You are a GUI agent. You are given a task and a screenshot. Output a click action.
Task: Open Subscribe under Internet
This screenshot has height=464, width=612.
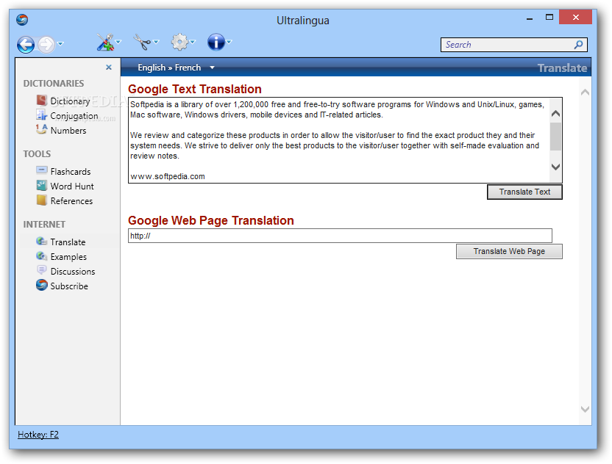click(69, 286)
